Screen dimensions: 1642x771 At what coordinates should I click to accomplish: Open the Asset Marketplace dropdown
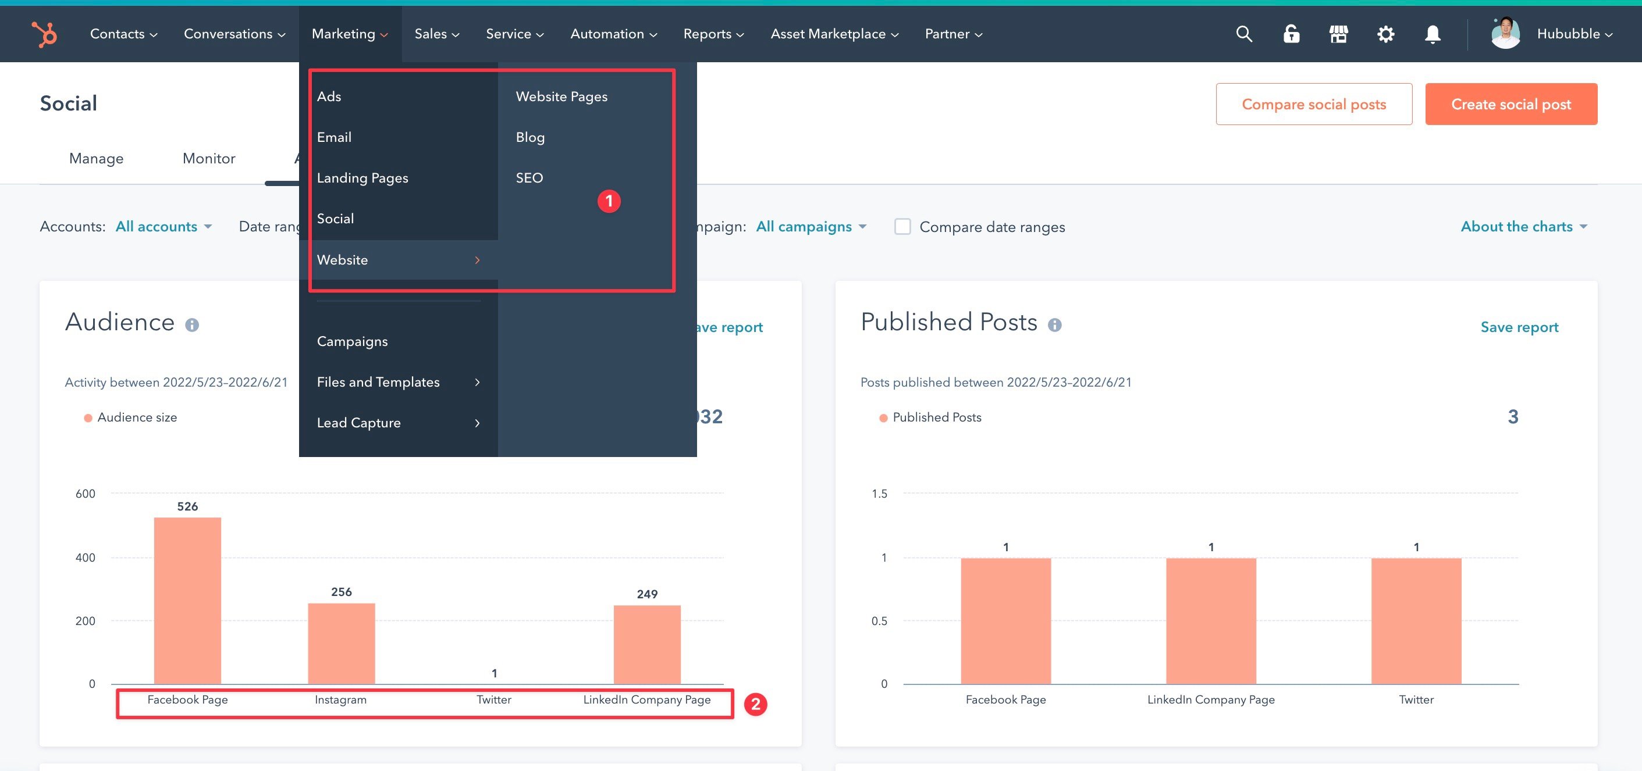(x=834, y=34)
